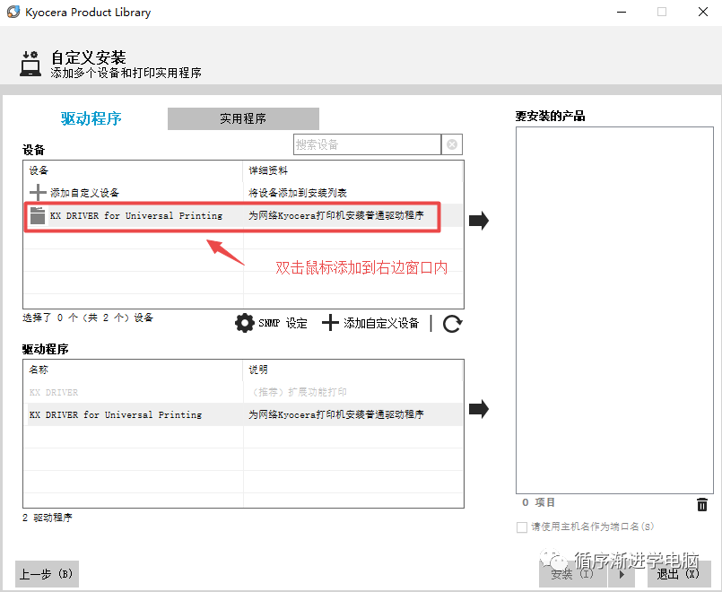Refresh the device list

(452, 324)
